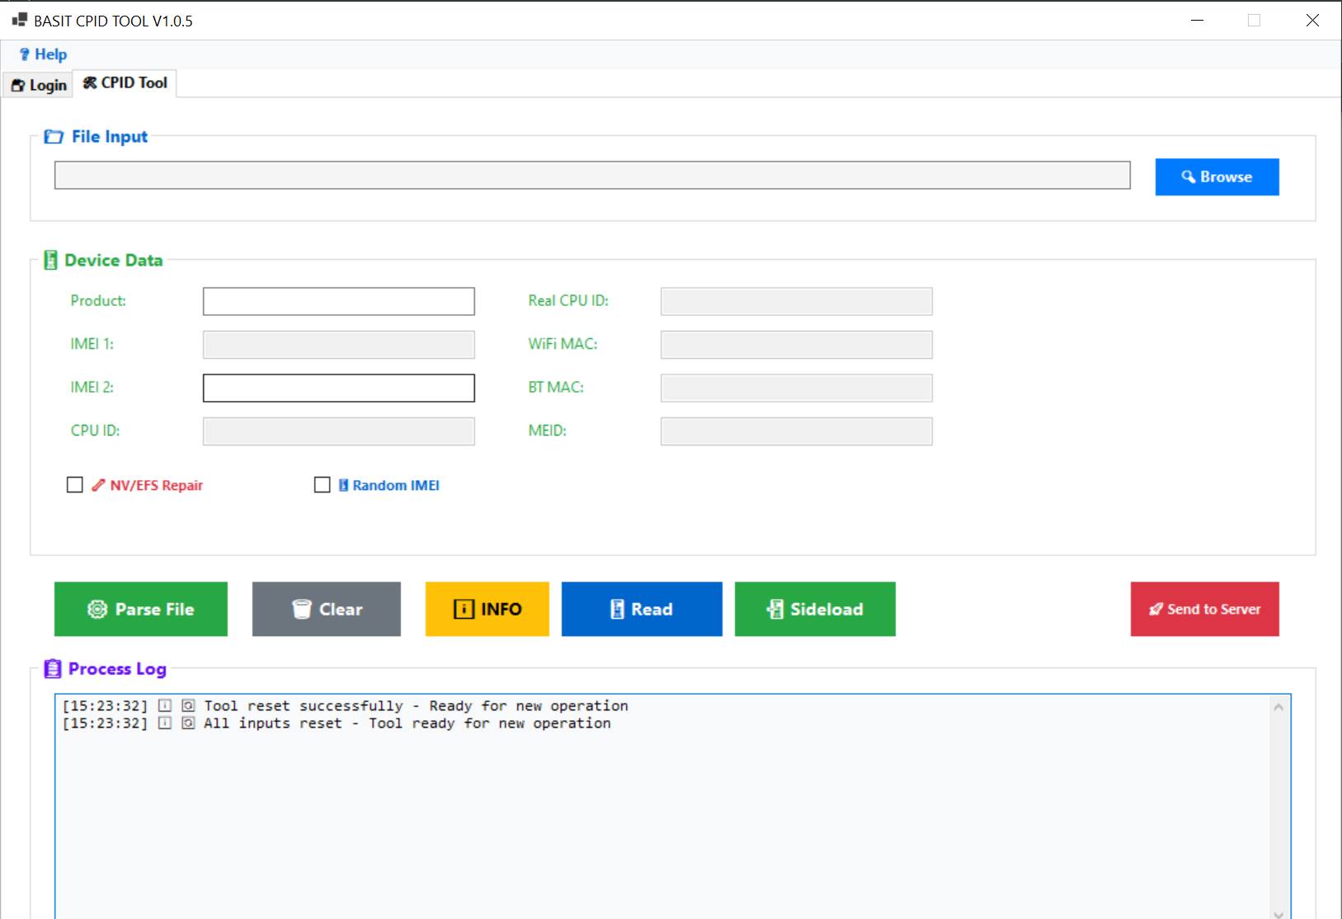1342x919 pixels.
Task: Enable the NV/EFS Repair checkbox
Action: click(75, 485)
